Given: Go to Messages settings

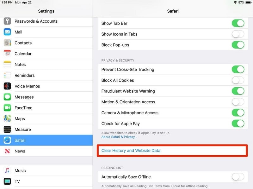Looking at the screenshot, I should (x=46, y=97).
